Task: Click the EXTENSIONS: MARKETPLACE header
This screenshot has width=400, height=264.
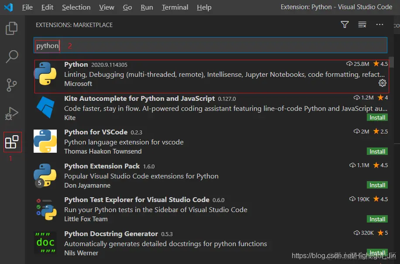Action: point(74,25)
